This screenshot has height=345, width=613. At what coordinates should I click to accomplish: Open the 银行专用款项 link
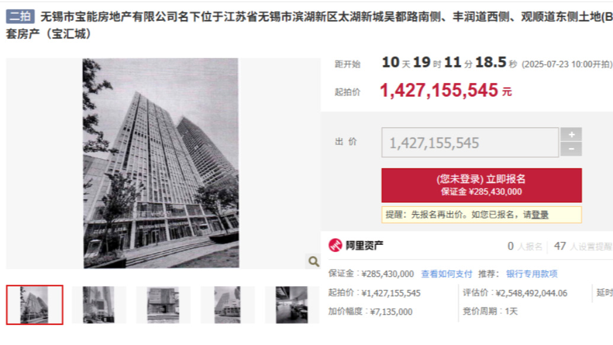tap(532, 274)
